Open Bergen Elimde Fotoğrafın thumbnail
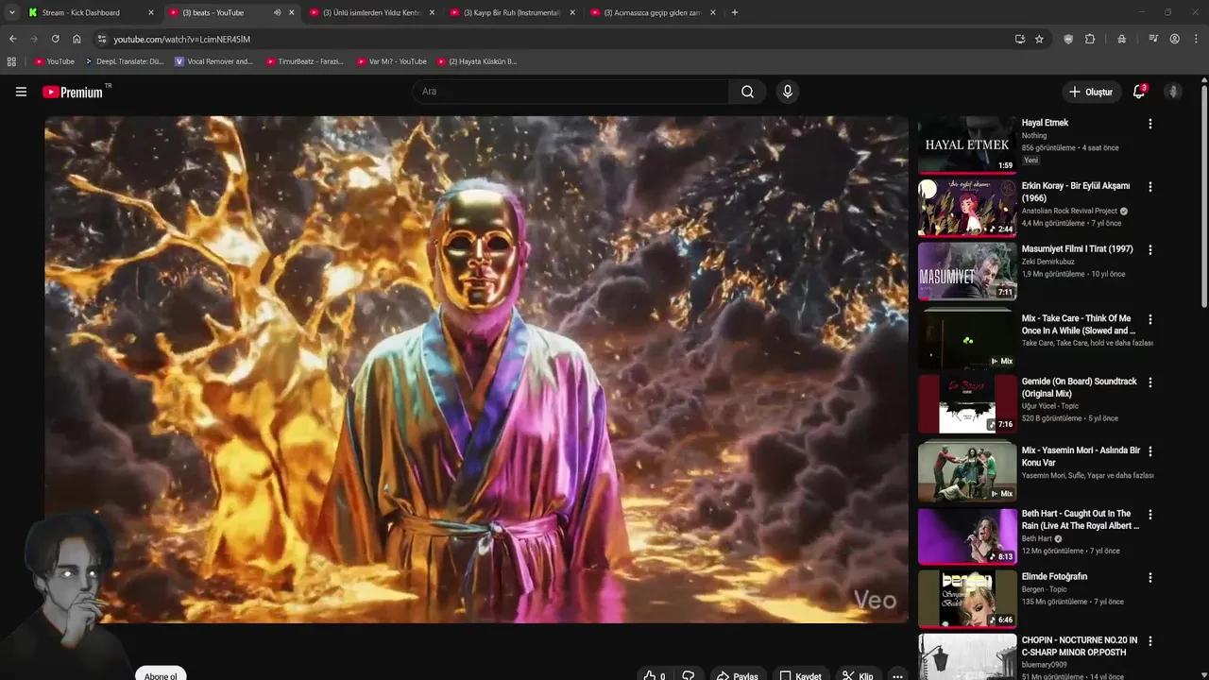1209x680 pixels. [967, 598]
